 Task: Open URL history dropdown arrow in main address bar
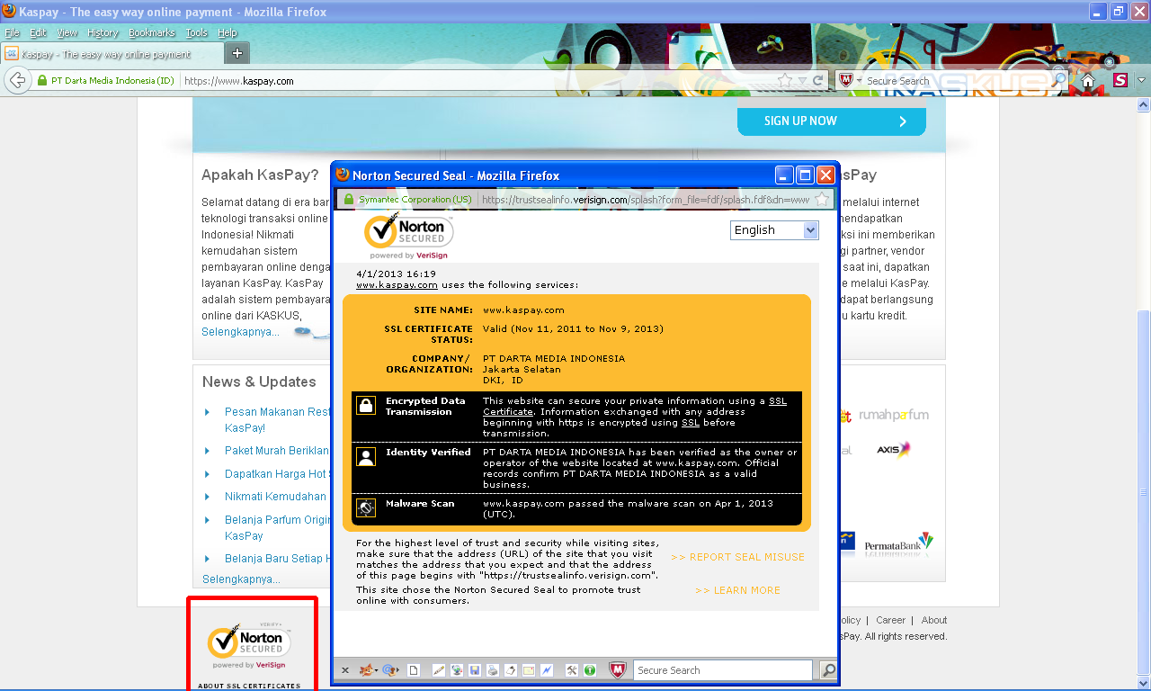point(802,80)
